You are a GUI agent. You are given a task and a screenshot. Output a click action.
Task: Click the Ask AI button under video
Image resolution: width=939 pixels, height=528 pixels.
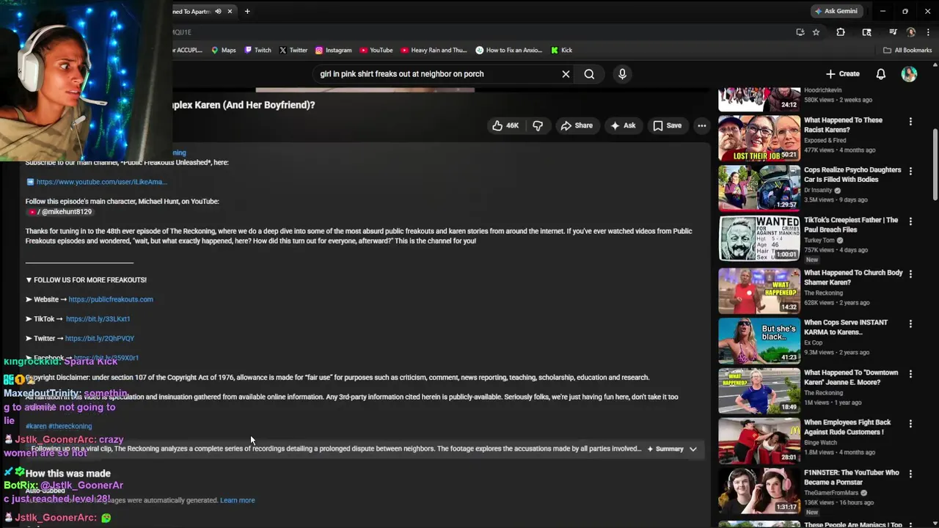(x=623, y=125)
